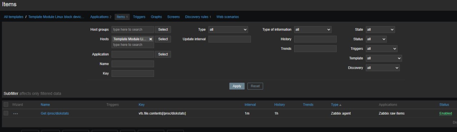The height and width of the screenshot is (132, 457).
Task: Open the All templates breadcrumb link
Action: tap(14, 17)
